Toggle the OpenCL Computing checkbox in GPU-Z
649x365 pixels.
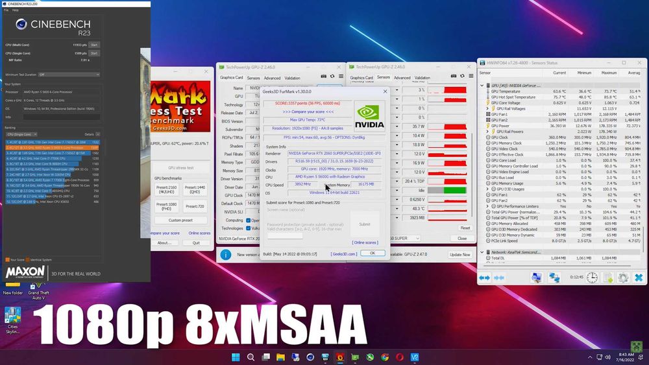point(249,220)
